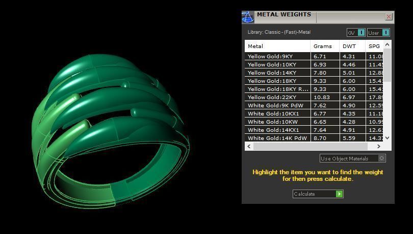Close the Metal Weights panel
413x234 pixels.
tap(389, 17)
